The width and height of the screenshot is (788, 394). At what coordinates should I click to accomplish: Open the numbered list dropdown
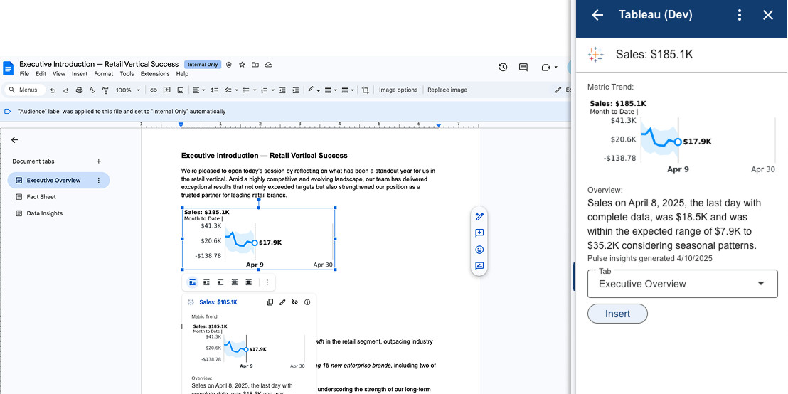point(268,90)
